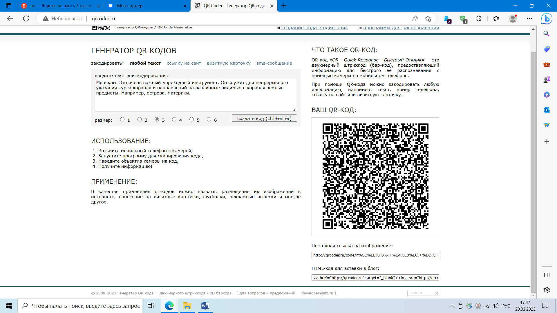This screenshot has width=557, height=313.
Task: Open the Outlook sidebar icon
Action: (x=547, y=110)
